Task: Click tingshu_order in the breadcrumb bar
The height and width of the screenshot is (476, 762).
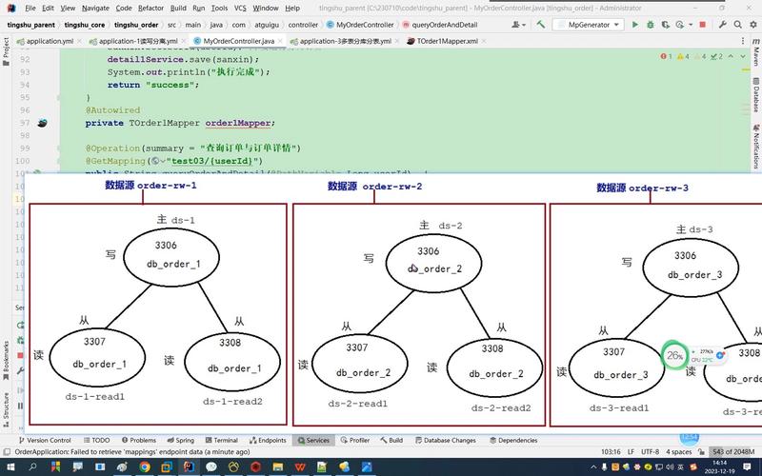Action: (x=136, y=25)
